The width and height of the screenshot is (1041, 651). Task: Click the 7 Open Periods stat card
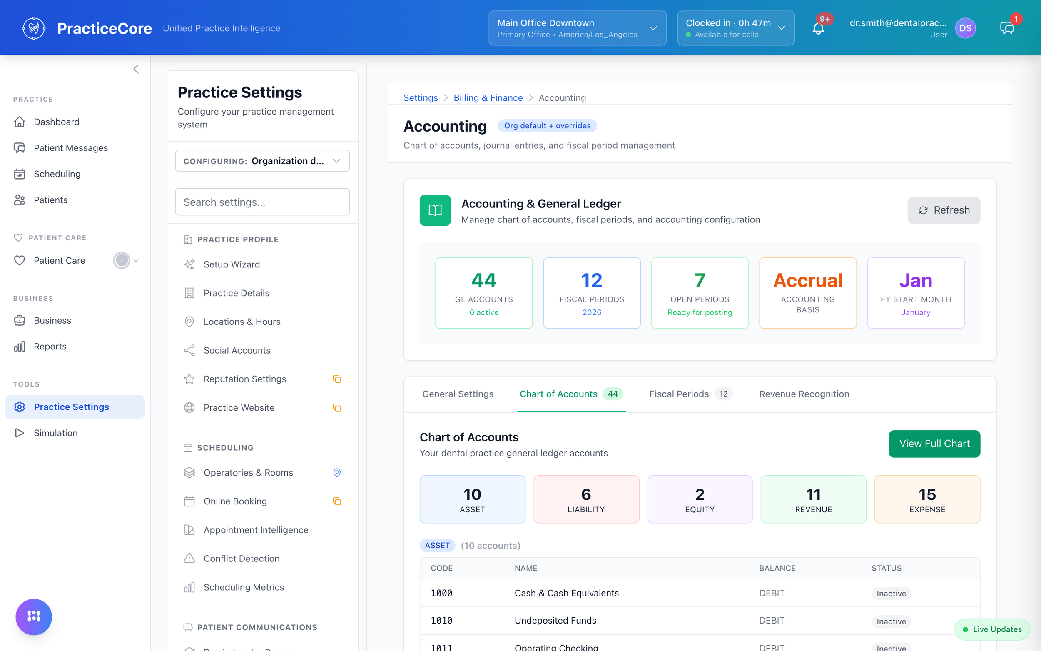tap(700, 293)
